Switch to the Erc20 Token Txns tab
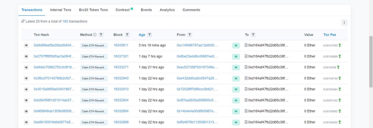Image resolution: width=373 pixels, height=128 pixels. tap(93, 10)
